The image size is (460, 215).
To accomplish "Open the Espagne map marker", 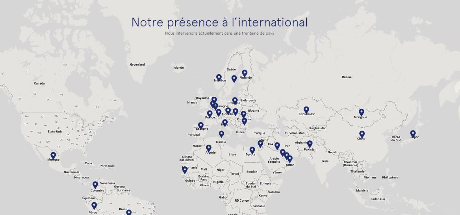I will tap(201, 125).
